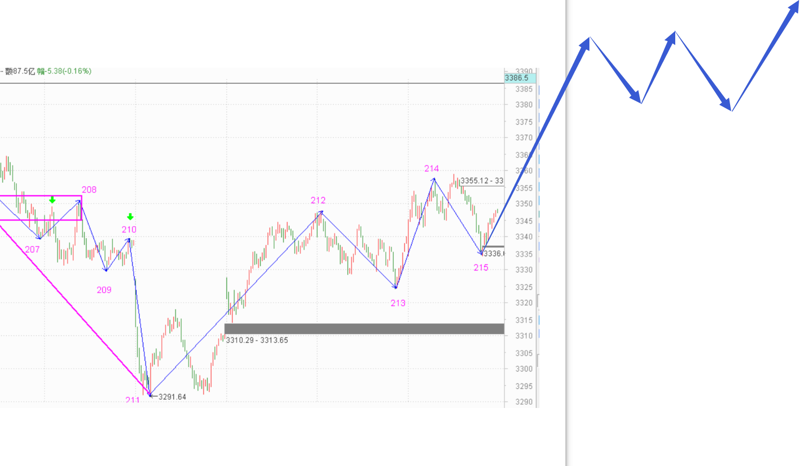Click pivot label 209
Image resolution: width=804 pixels, height=466 pixels.
pyautogui.click(x=104, y=290)
